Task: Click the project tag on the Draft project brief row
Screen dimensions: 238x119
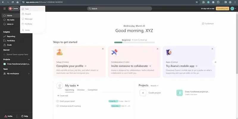Action: click(113, 101)
